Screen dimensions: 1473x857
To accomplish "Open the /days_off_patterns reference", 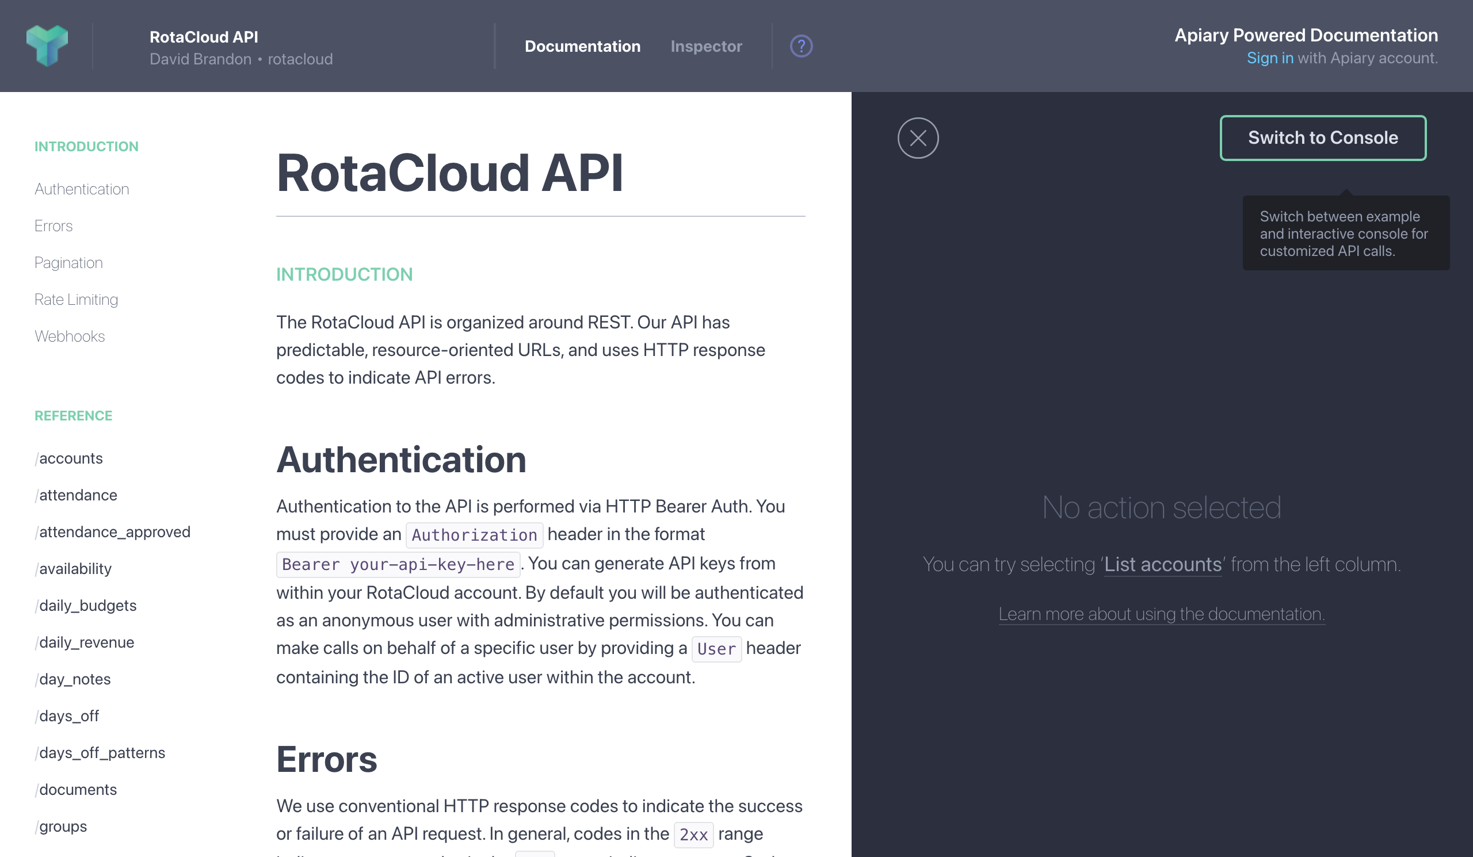I will [x=100, y=752].
